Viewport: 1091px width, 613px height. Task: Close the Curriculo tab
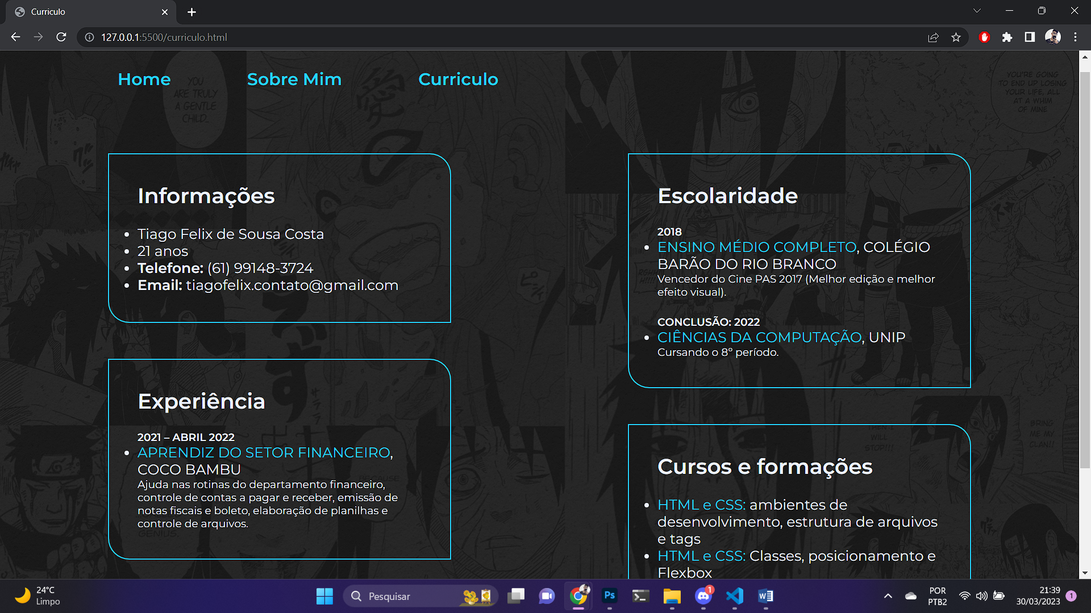pyautogui.click(x=165, y=12)
